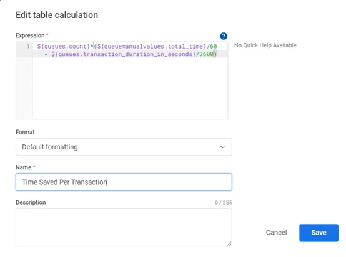The width and height of the screenshot is (346, 257).
Task: Click the Format field label
Action: [x=25, y=132]
